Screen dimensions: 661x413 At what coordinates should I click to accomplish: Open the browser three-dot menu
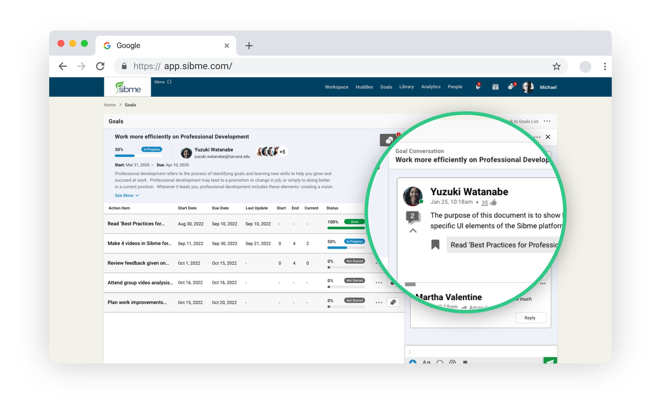(x=605, y=66)
